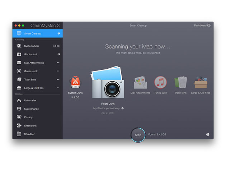The width and height of the screenshot is (226, 170).
Task: Click the Mail Attachments envelope icon in main area
Action: [x=140, y=82]
